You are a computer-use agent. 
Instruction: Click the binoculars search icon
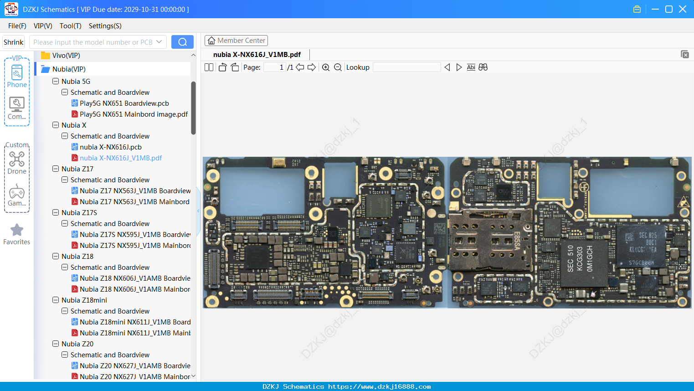483,67
